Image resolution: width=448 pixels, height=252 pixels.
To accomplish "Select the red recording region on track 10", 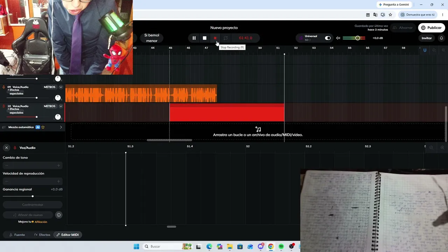I will tap(227, 112).
